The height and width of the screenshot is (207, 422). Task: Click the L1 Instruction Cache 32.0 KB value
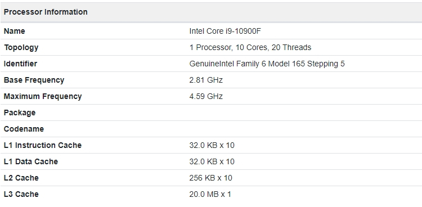click(212, 145)
